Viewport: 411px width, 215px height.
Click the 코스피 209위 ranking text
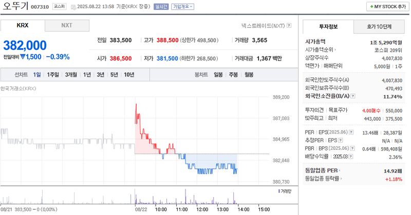pos(388,50)
